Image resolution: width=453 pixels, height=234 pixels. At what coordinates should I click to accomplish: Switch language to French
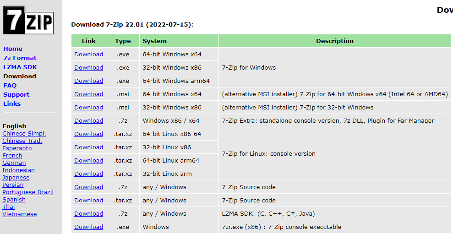point(12,155)
